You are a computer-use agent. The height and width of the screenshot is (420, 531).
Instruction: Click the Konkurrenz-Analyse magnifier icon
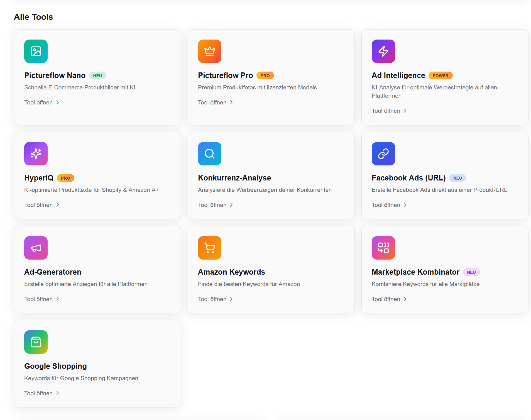210,154
